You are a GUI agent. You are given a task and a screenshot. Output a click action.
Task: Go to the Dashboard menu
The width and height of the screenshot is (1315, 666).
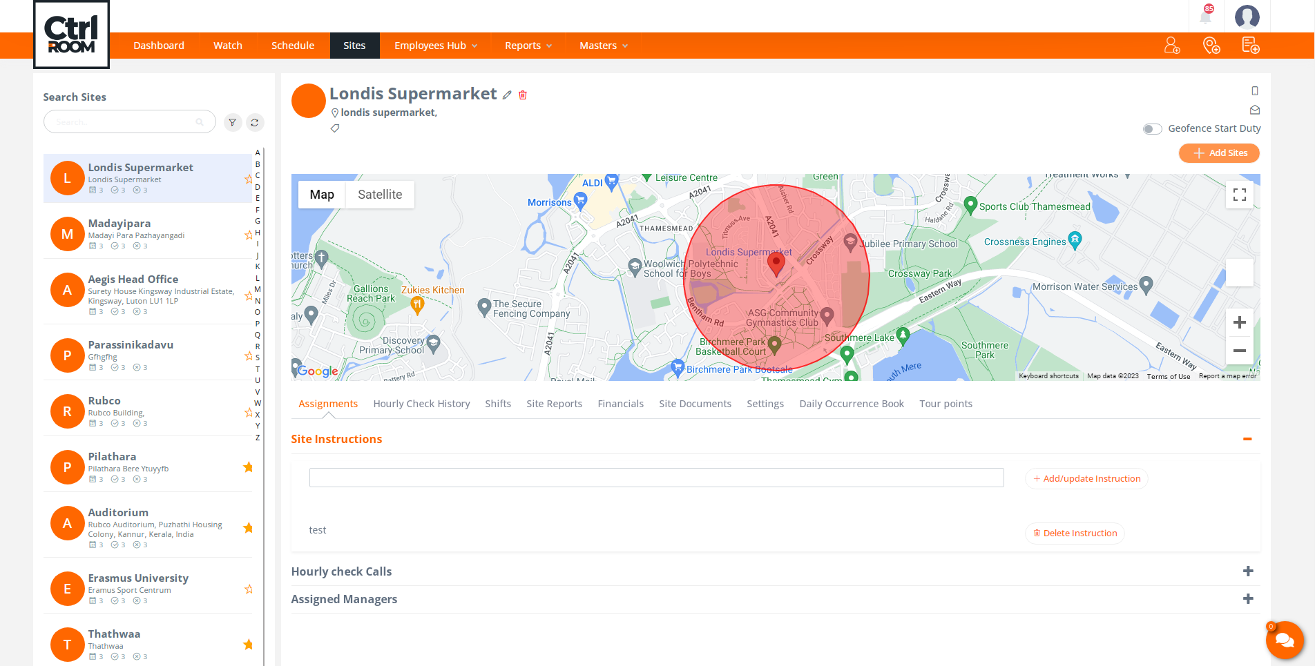(159, 46)
